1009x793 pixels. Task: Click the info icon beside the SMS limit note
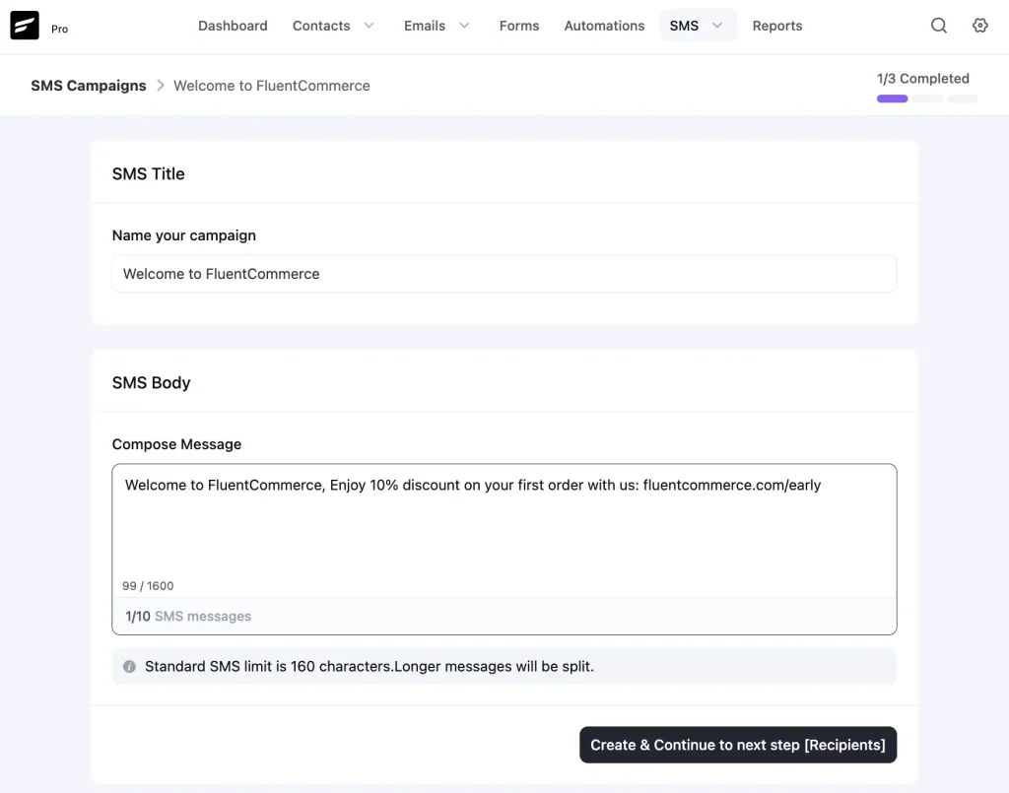coord(129,666)
